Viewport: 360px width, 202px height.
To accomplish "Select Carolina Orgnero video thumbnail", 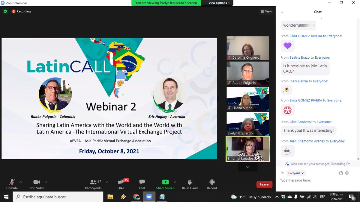I will tap(247, 48).
